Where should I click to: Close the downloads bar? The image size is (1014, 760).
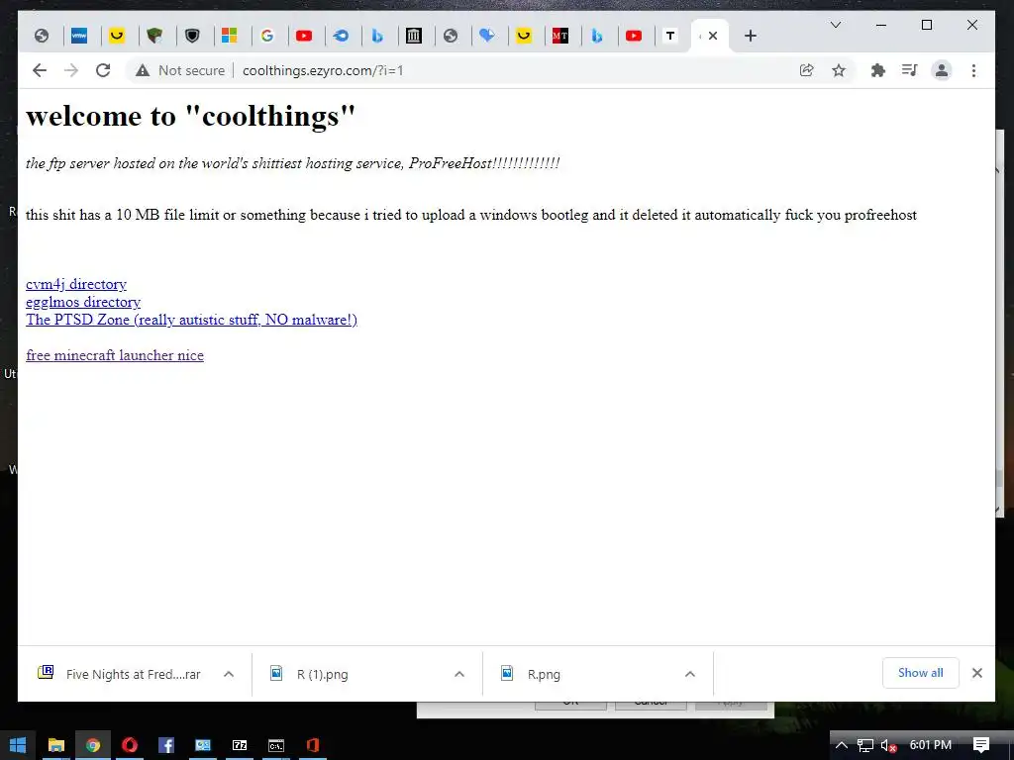977,673
